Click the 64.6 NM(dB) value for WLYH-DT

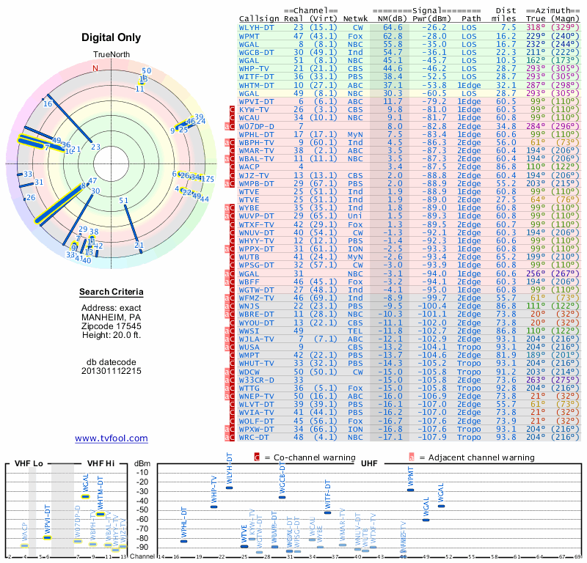click(x=393, y=28)
